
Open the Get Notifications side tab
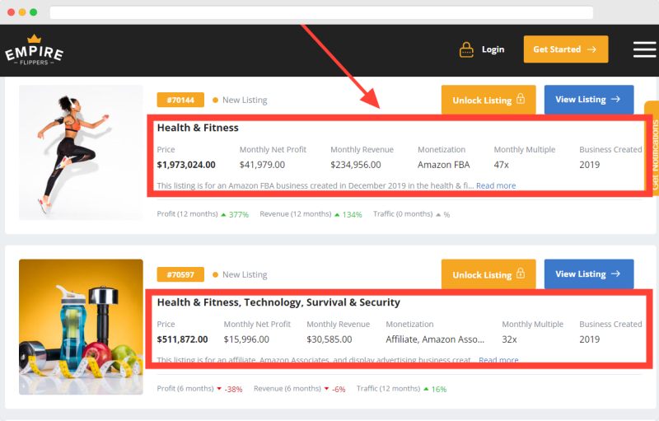click(653, 147)
